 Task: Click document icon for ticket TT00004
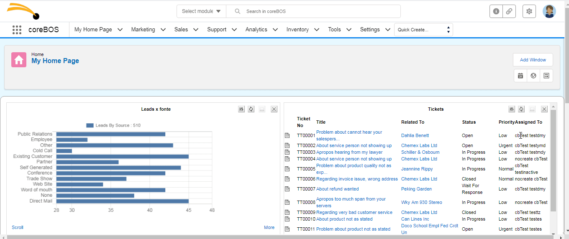(287, 159)
